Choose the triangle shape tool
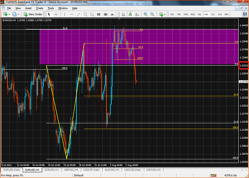The height and width of the screenshot is (178, 249). [x=112, y=15]
